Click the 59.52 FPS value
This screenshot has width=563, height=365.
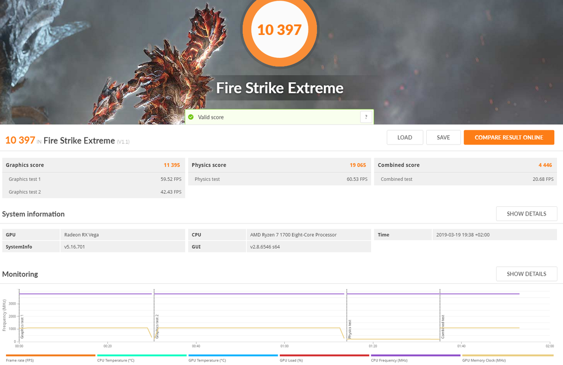[x=171, y=179]
